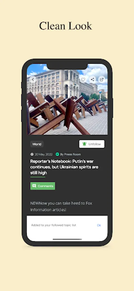Toggle the Unfollow topic button
The width and height of the screenshot is (134, 291).
92,144
